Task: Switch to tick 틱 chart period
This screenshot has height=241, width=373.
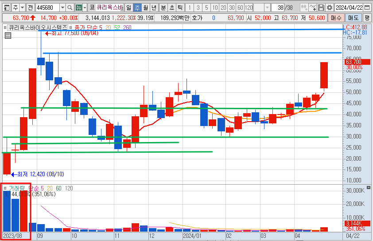Action: click(x=180, y=8)
